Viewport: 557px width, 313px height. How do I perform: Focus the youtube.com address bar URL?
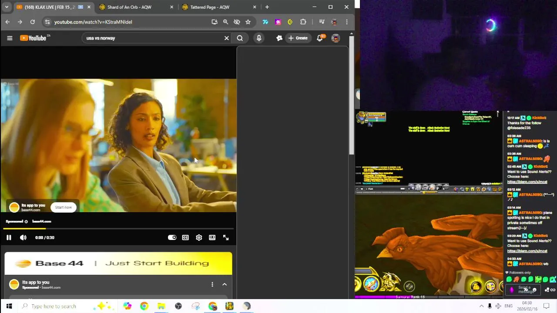coord(93,22)
